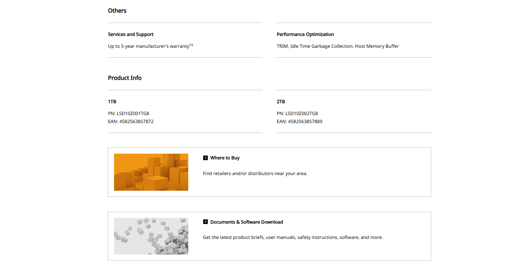Select the 1TB EAN 4582563857872 text
Viewport: 525px width, 271px height.
[136, 122]
